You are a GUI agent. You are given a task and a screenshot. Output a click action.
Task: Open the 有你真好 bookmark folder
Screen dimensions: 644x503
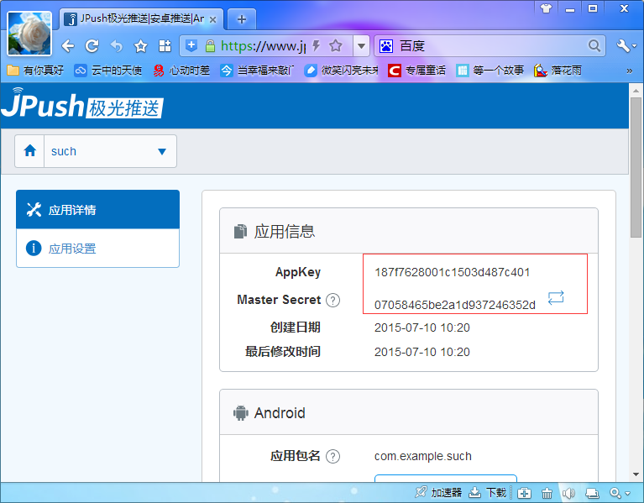[x=35, y=71]
